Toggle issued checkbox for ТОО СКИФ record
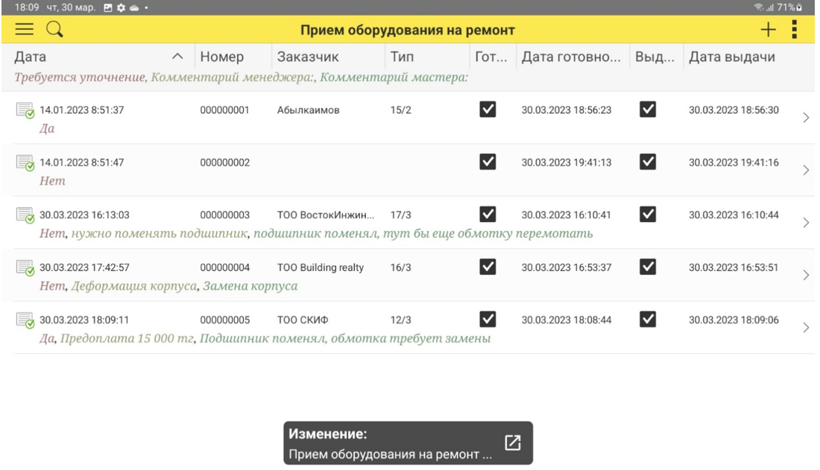820x470 pixels. coord(648,320)
